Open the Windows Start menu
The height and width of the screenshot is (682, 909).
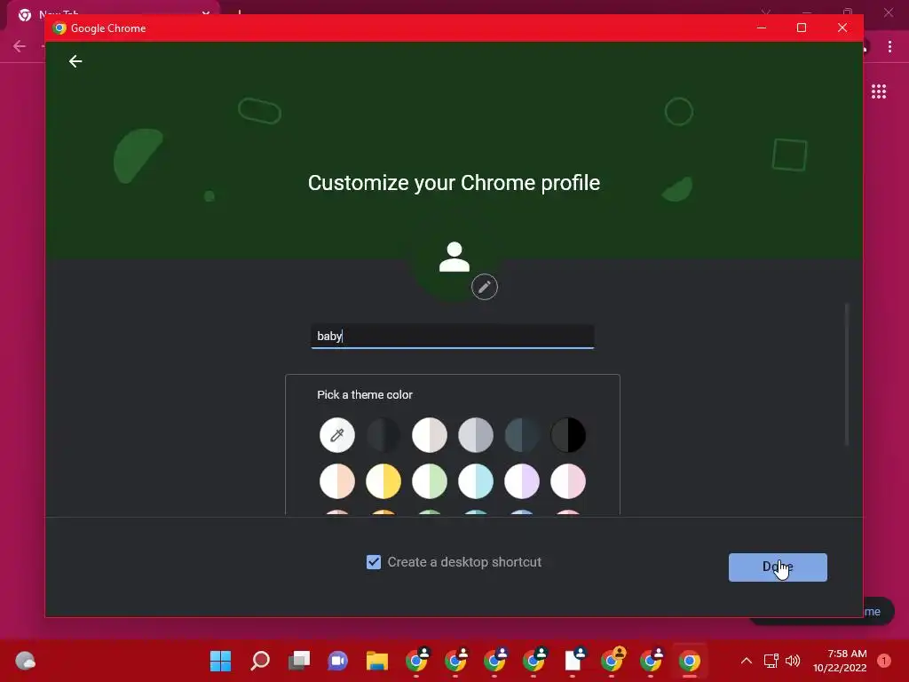pyautogui.click(x=220, y=661)
